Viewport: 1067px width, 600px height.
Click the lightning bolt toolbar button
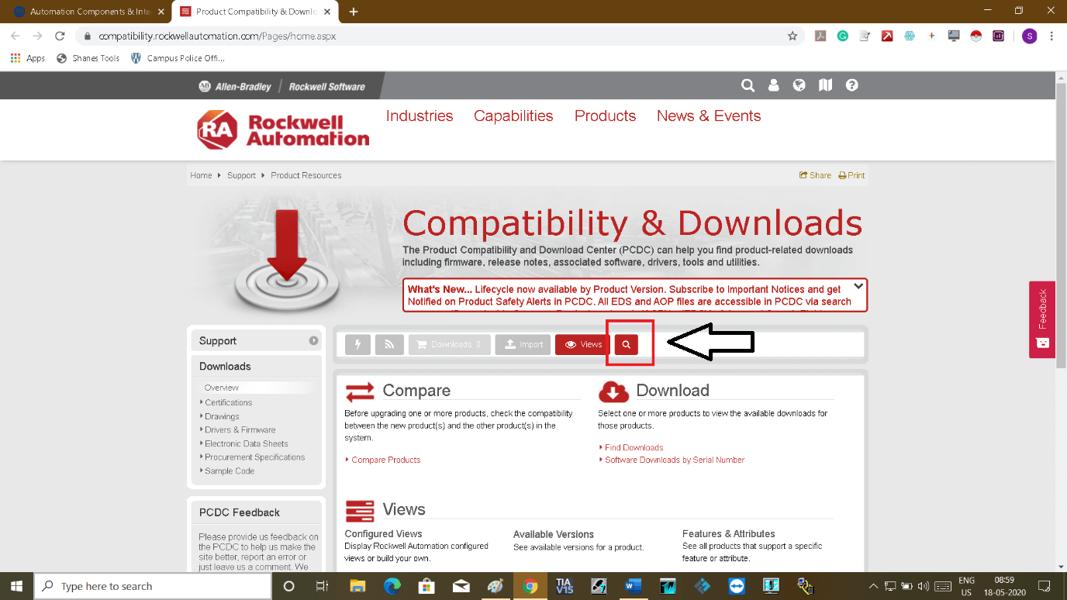pos(357,345)
